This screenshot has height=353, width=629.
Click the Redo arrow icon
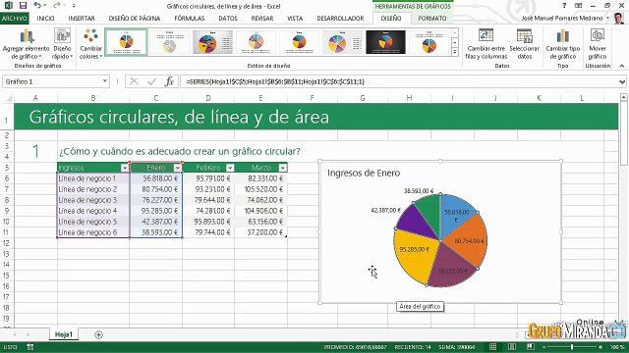pyautogui.click(x=57, y=5)
